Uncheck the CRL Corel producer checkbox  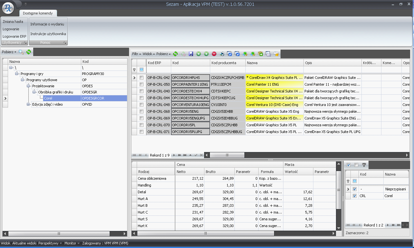(x=355, y=196)
